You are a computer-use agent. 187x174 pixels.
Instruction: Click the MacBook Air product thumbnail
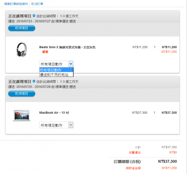click(22, 115)
